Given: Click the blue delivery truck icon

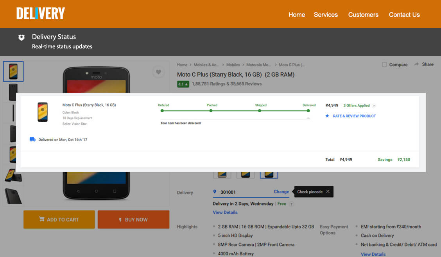Looking at the screenshot, I should tap(32, 140).
